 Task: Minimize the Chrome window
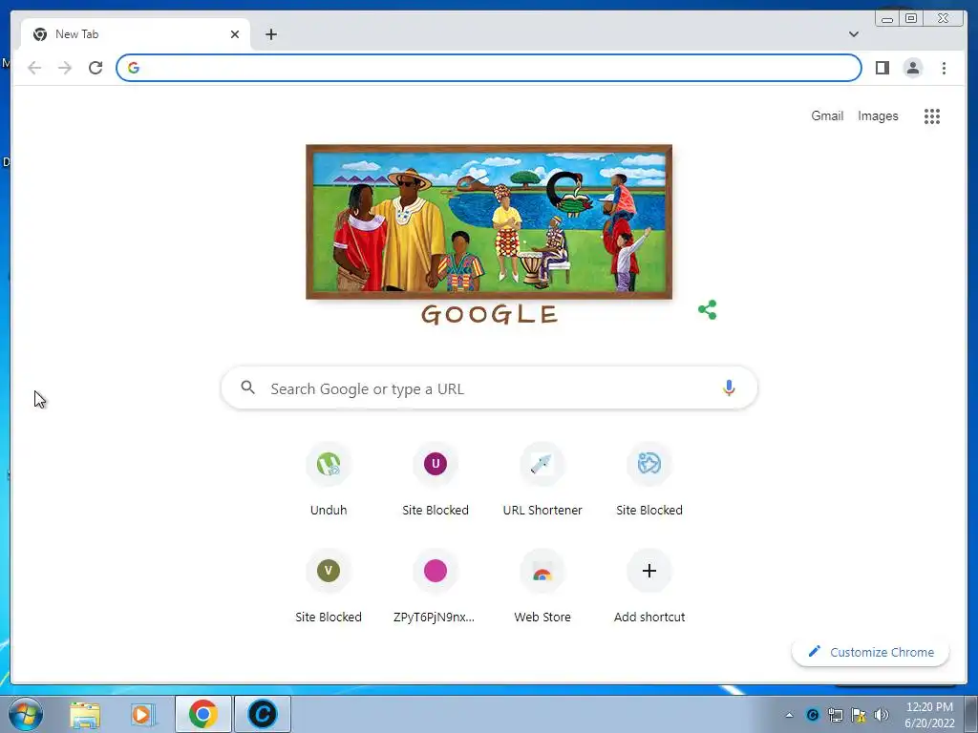tap(887, 19)
